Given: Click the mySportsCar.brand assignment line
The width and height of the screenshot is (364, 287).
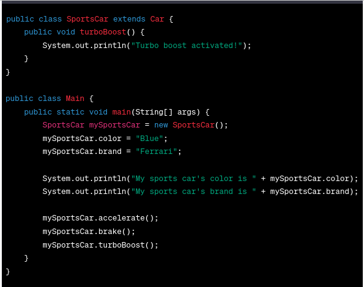Looking at the screenshot, I should click(112, 152).
